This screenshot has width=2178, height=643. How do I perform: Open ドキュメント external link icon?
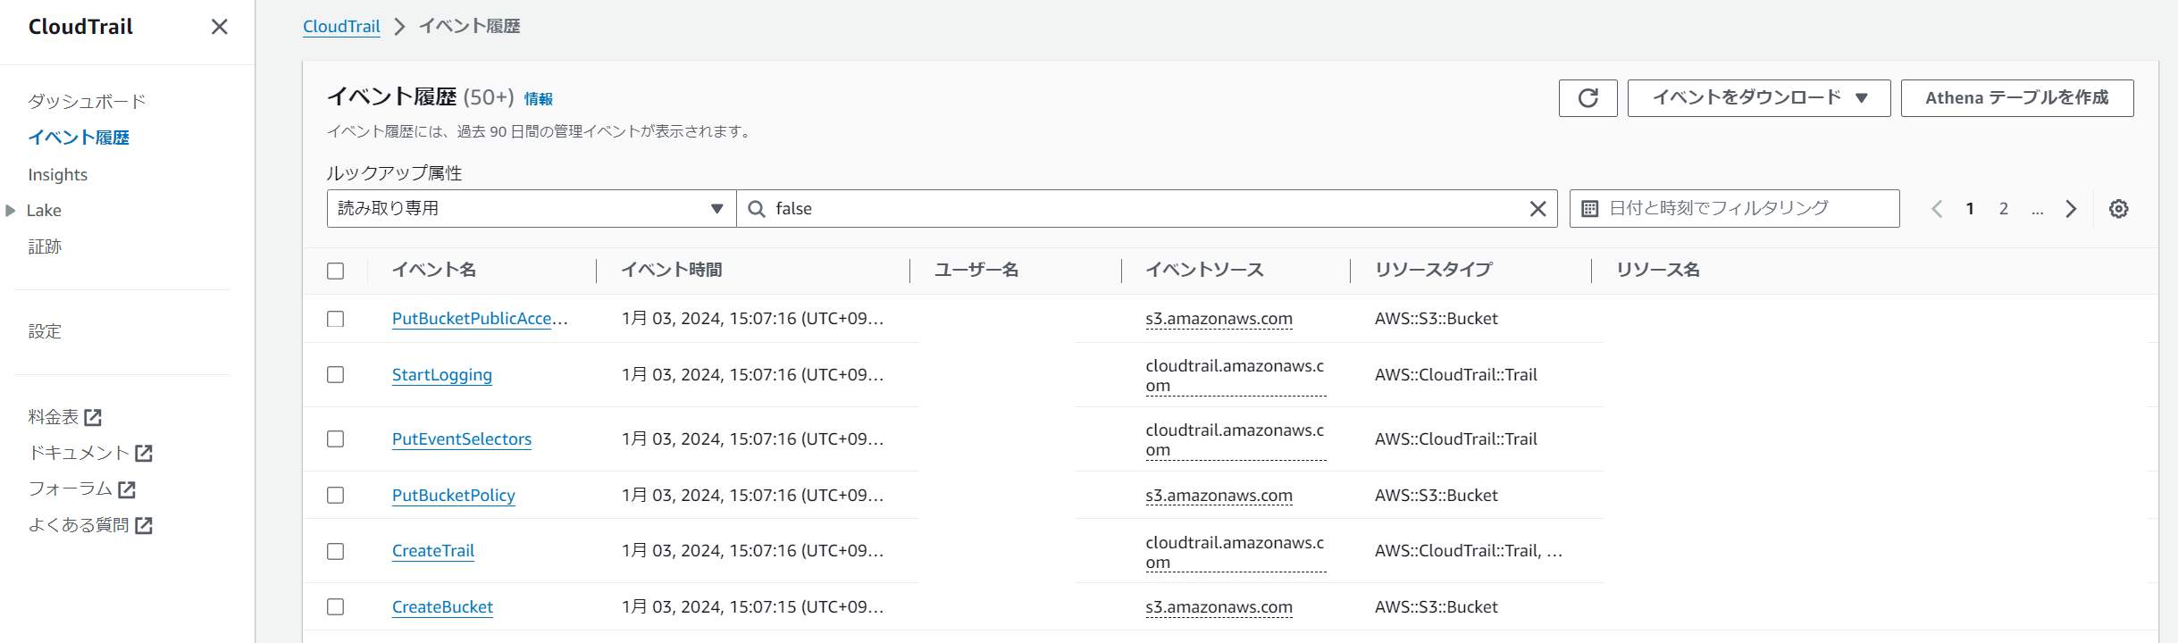144,454
